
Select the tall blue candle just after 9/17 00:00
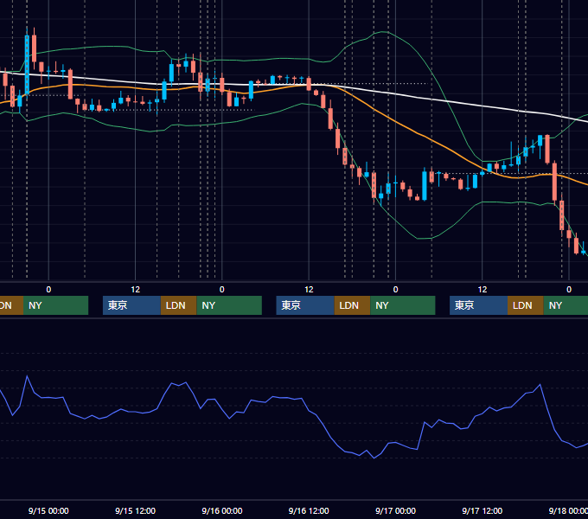point(425,186)
